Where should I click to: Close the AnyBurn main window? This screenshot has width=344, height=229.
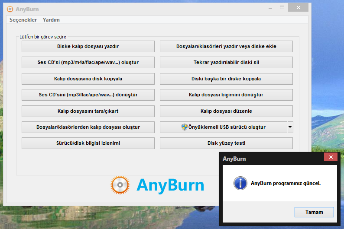tap(299, 8)
